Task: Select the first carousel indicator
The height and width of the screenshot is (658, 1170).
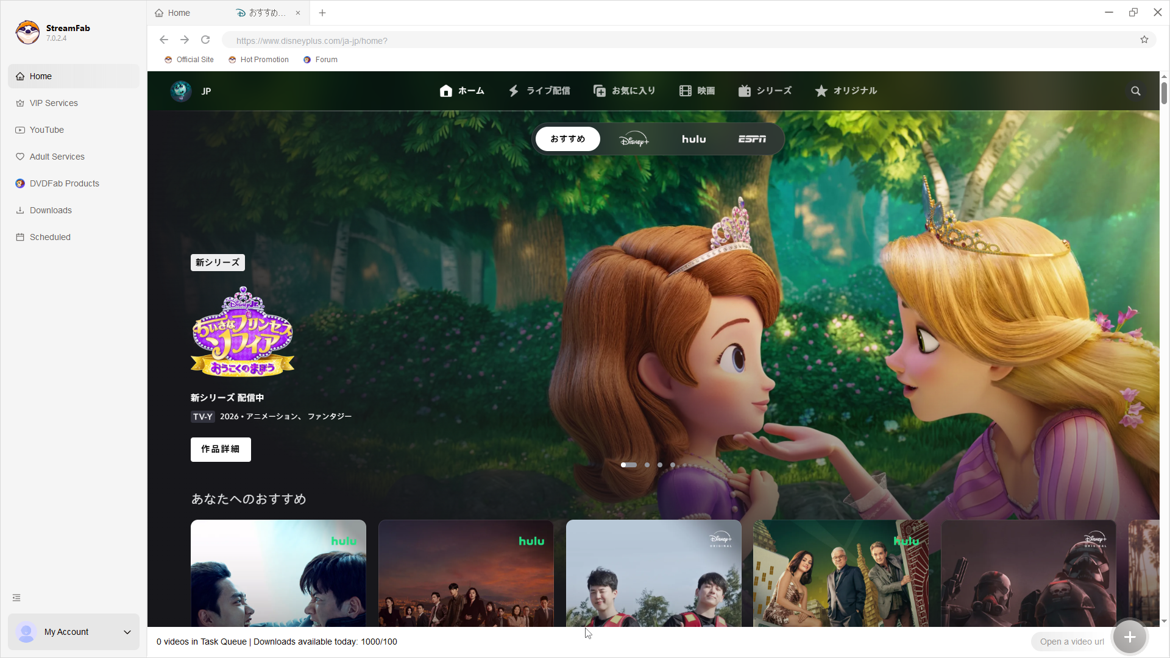Action: tap(629, 465)
